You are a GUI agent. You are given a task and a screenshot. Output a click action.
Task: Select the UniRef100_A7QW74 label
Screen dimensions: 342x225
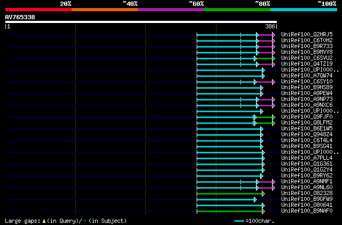[x=307, y=76]
